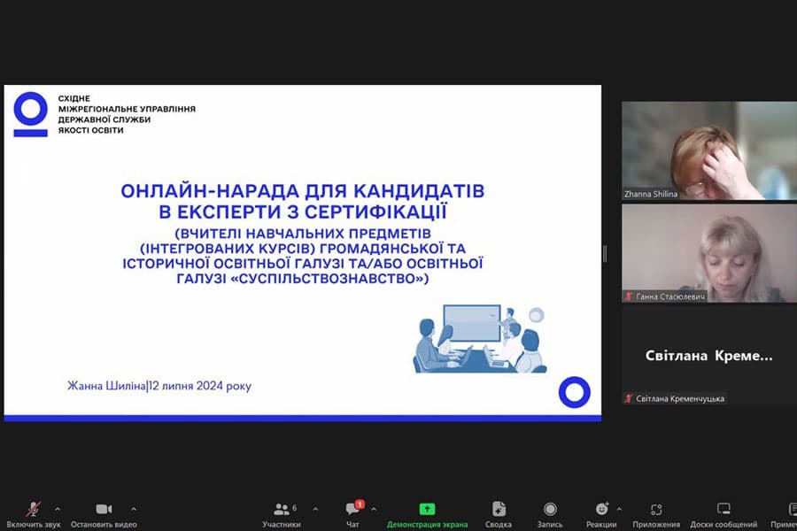Click the text Жанна Шиліна|12 липня 2024 року
The height and width of the screenshot is (531, 797).
coord(159,386)
